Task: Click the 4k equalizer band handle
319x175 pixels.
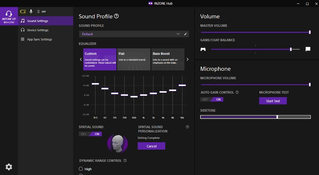Action: point(163,92)
